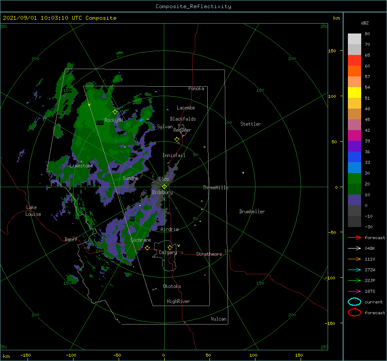Select the magenta 39-42 dBZ swatch
The height and width of the screenshot is (361, 387).
[354, 136]
